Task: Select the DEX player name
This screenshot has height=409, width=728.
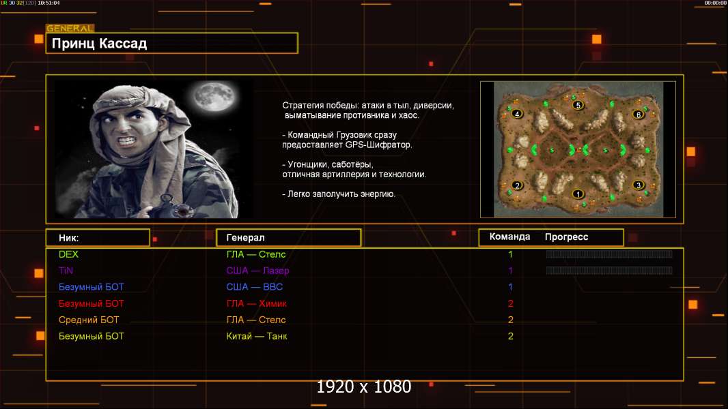Action: click(68, 254)
